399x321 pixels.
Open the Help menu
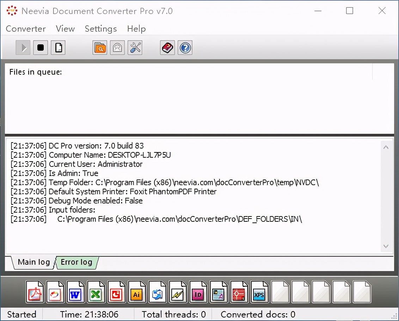pos(136,29)
